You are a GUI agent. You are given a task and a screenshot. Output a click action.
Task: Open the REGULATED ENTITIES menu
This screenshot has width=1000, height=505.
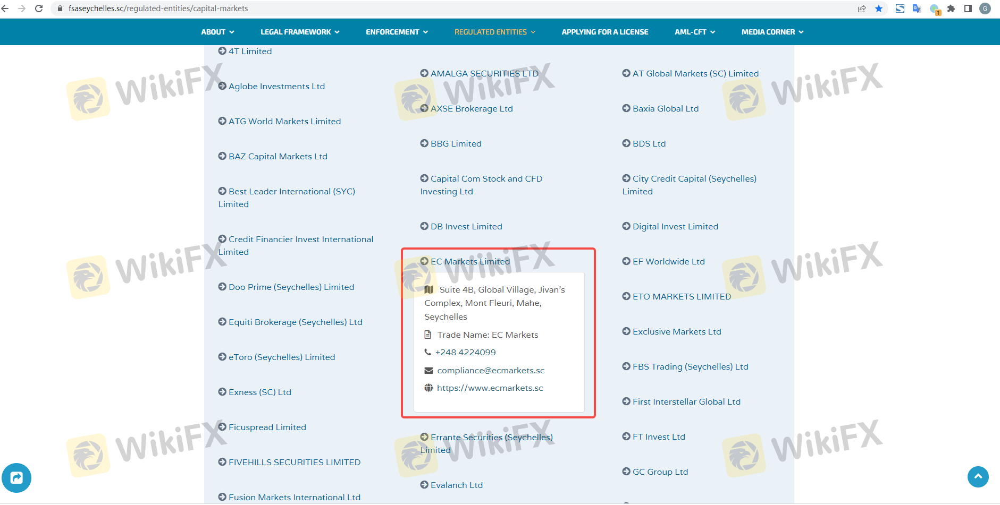pyautogui.click(x=494, y=32)
